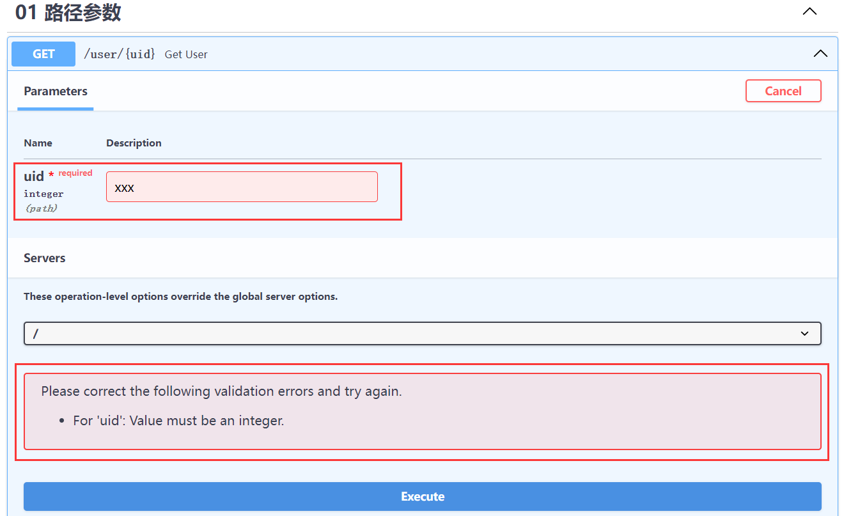
Task: Click the validation error message heading
Action: 221,391
